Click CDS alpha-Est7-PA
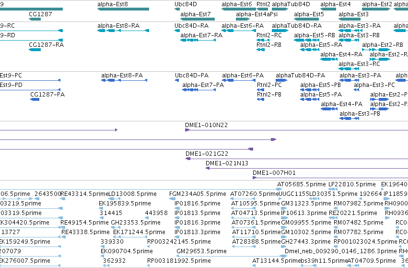408x268 pixels. click(x=199, y=90)
